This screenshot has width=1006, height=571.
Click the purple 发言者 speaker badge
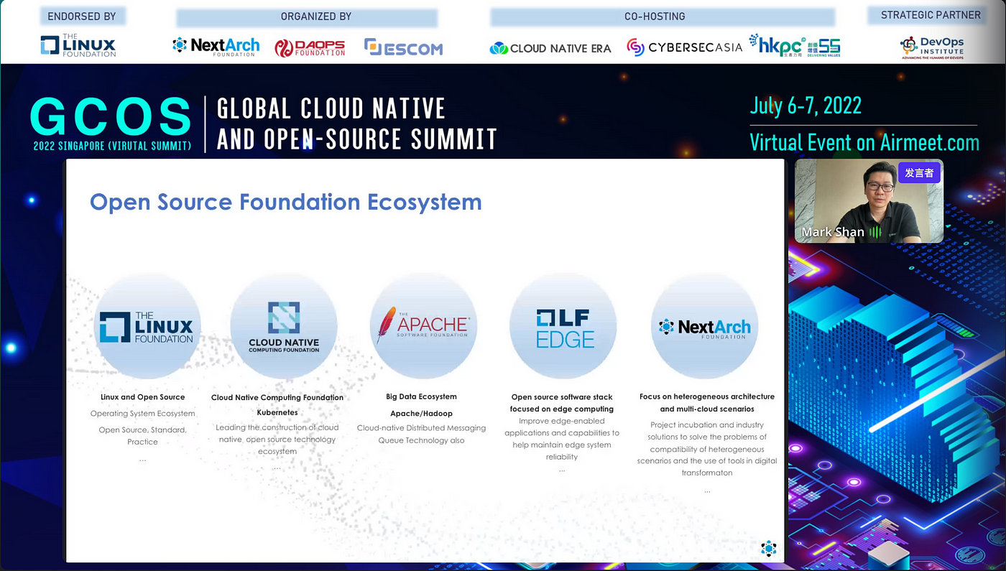coord(919,173)
